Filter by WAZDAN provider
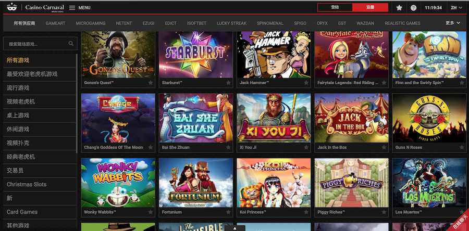 (365, 23)
